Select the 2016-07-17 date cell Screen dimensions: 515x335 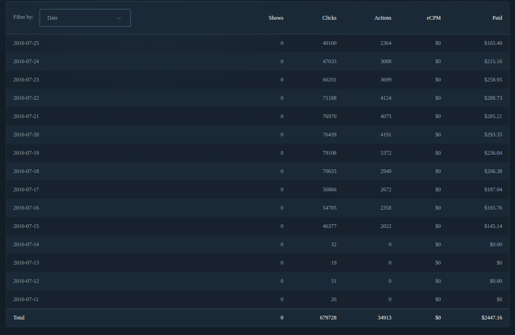pyautogui.click(x=26, y=189)
